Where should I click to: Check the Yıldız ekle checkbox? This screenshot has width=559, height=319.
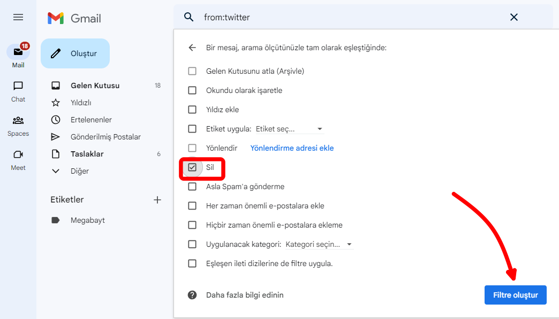(x=192, y=110)
